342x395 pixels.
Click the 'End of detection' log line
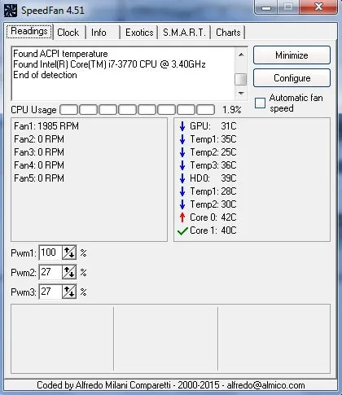[x=45, y=75]
